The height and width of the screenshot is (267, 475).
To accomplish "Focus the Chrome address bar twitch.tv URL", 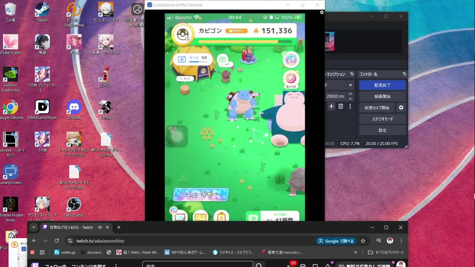I will pyautogui.click(x=100, y=241).
